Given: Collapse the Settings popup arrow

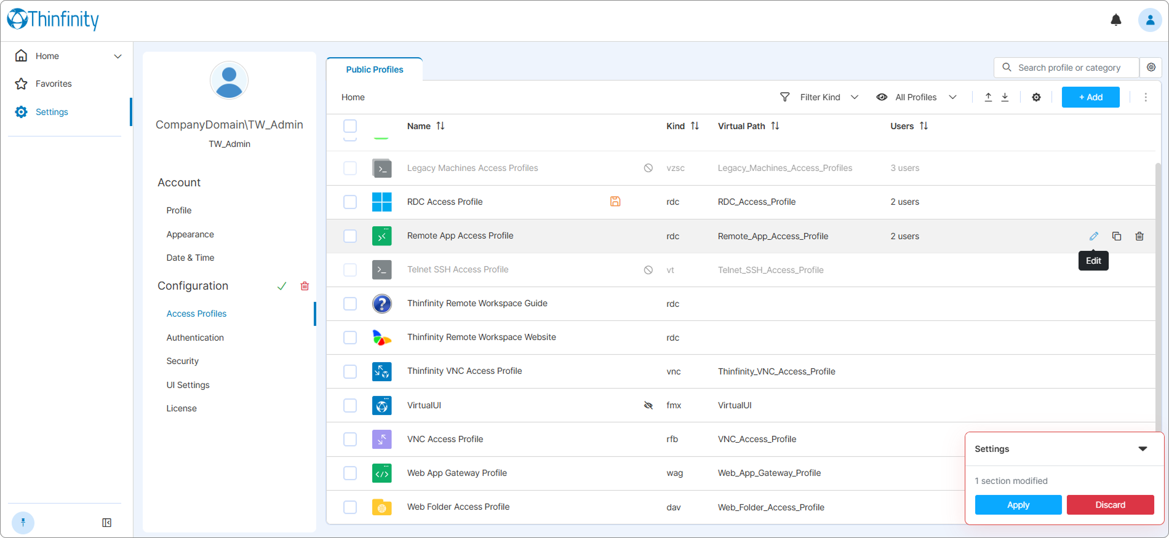Looking at the screenshot, I should (x=1143, y=449).
